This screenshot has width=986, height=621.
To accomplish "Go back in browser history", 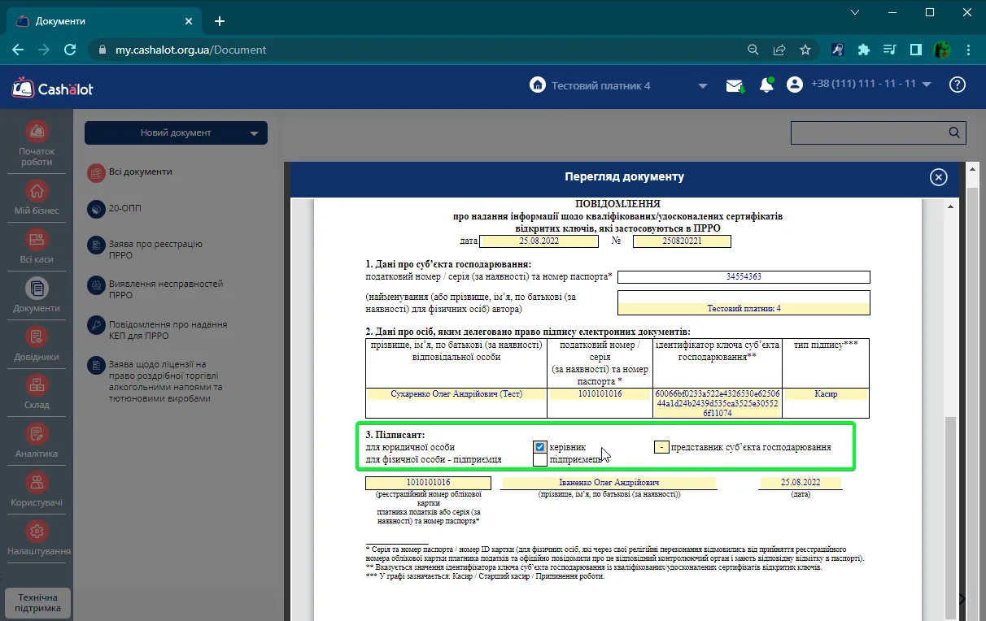I will coord(18,50).
